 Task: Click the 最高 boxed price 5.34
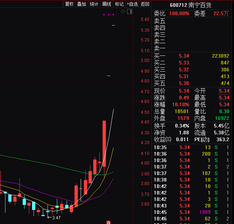point(224,98)
